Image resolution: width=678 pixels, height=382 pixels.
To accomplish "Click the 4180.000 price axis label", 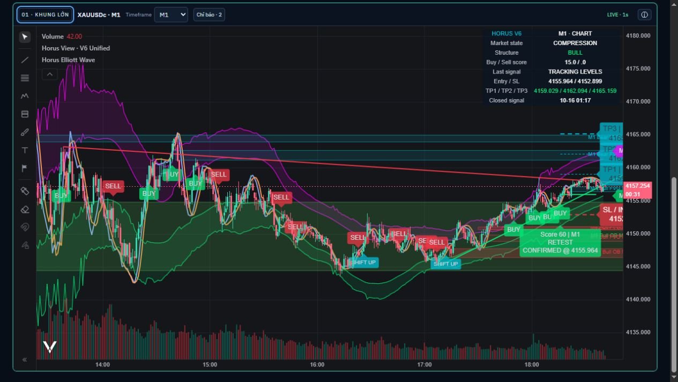I will tap(638, 36).
